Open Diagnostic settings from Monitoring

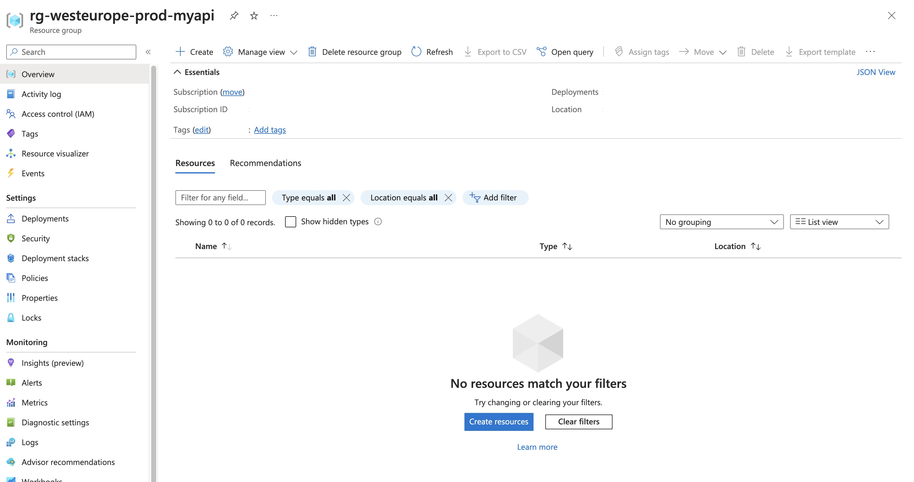[x=55, y=422]
